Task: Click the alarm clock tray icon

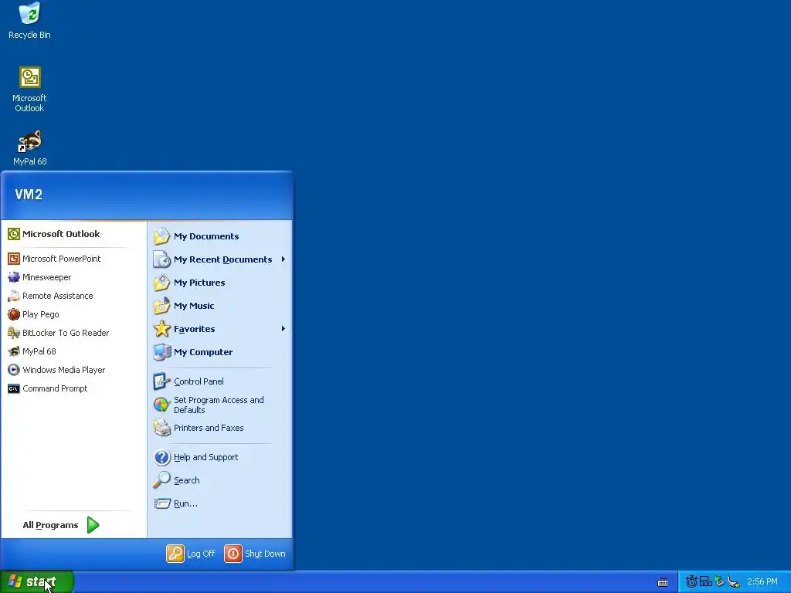Action: [x=691, y=582]
